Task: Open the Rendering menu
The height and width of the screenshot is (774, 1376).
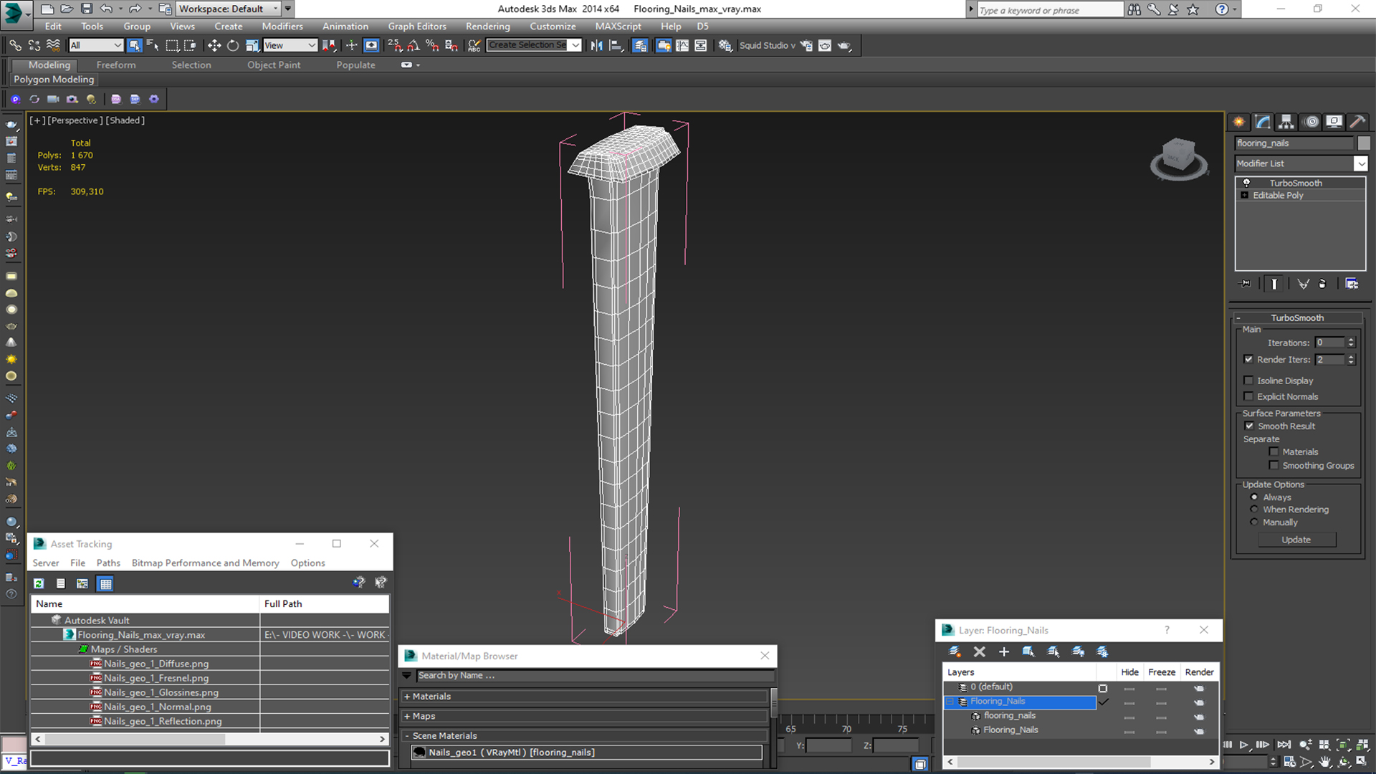Action: (x=487, y=26)
